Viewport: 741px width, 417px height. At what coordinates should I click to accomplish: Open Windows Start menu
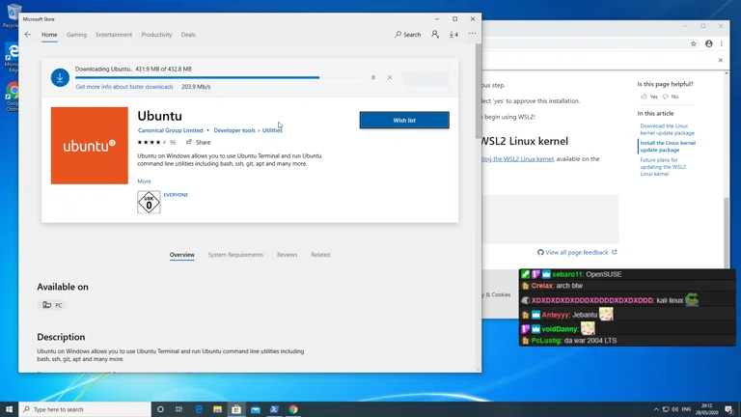click(x=9, y=409)
